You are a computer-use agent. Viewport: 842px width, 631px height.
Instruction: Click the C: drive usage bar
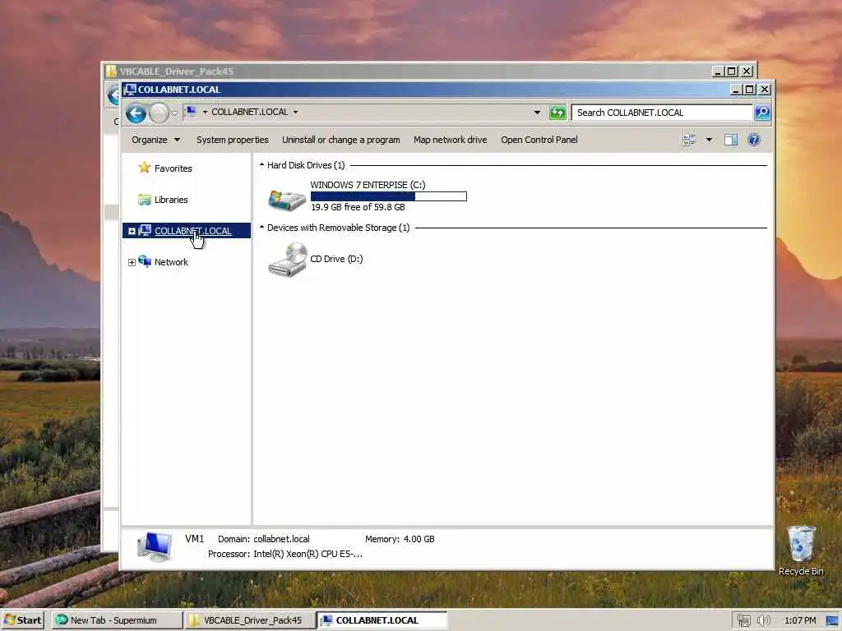[x=389, y=196]
